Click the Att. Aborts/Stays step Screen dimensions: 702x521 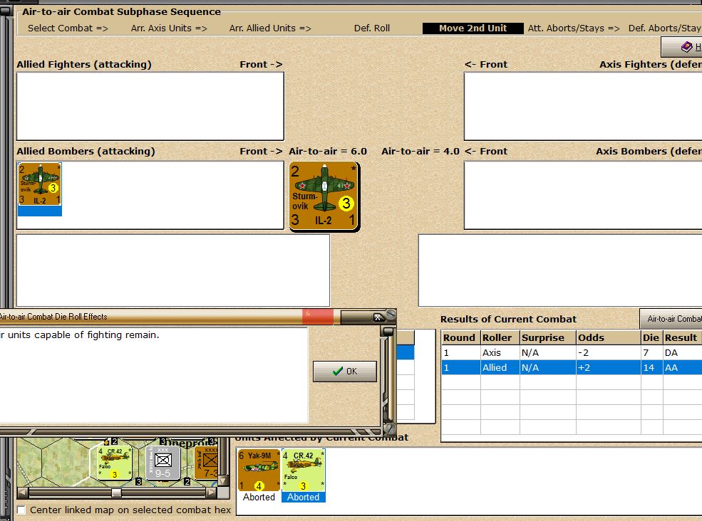(x=574, y=28)
